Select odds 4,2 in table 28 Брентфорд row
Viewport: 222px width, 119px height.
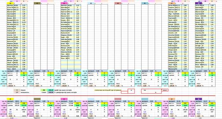click(212, 8)
